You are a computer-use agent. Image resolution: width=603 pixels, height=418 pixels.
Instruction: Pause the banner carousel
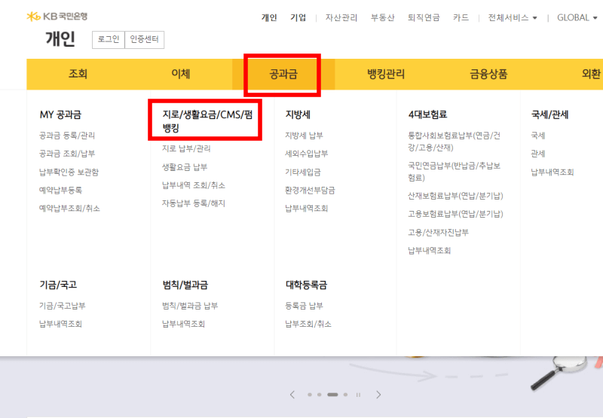click(358, 395)
